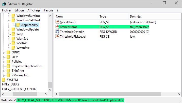
Task: Click the tree pane's vertical scrollbar up arrow
Action: click(x=50, y=16)
